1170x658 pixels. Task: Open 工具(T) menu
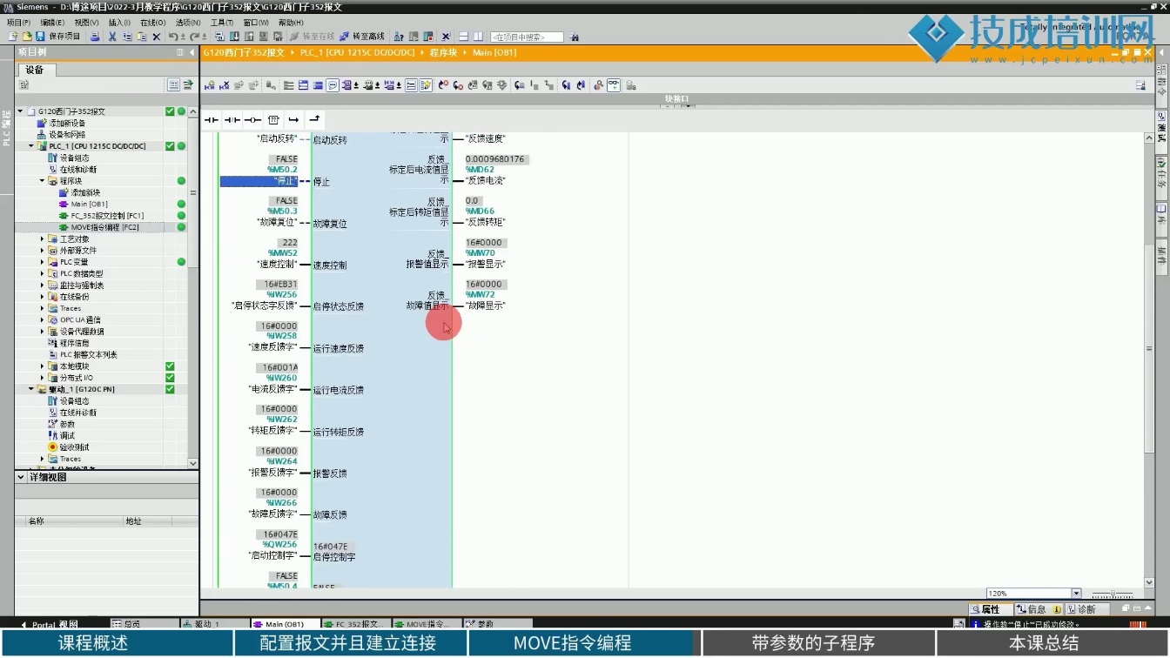[x=222, y=22]
